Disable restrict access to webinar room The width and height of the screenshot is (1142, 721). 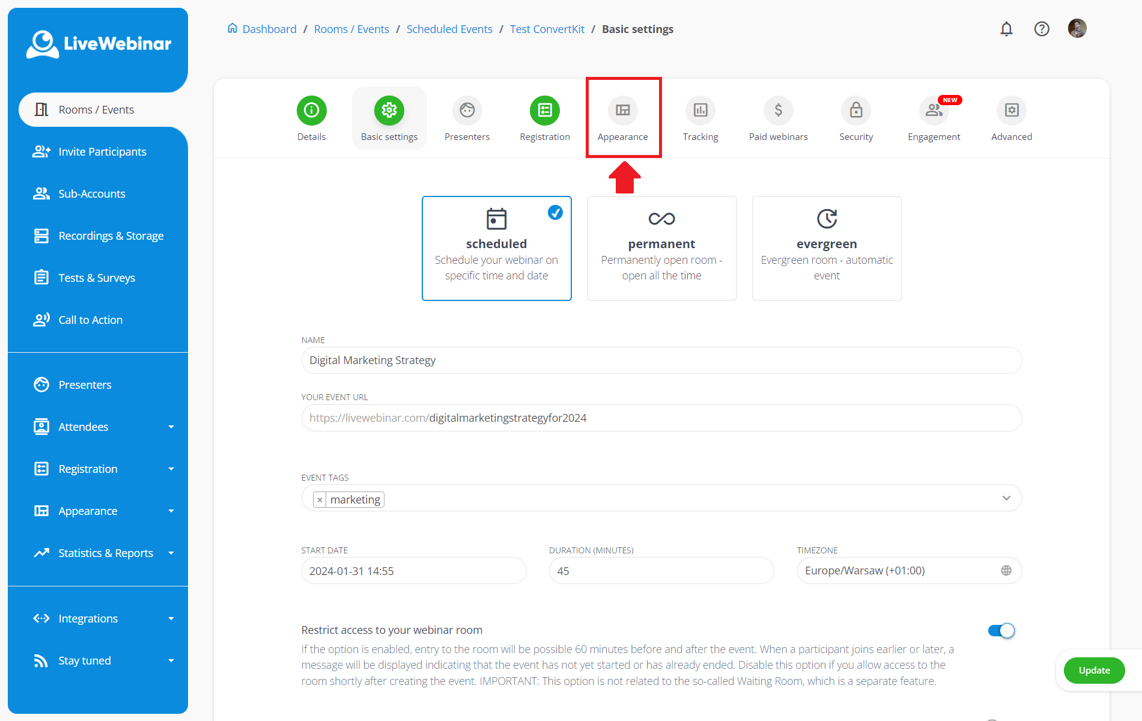pos(1001,630)
